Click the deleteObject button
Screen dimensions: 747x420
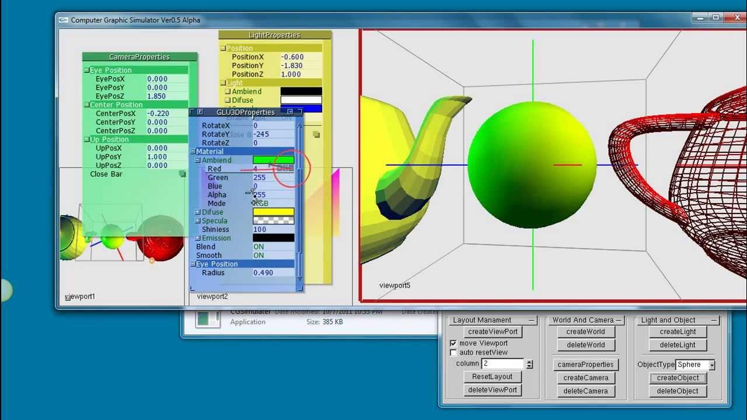pos(678,391)
